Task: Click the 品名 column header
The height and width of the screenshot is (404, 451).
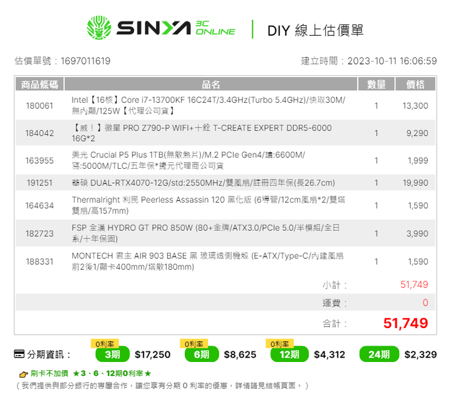Action: (x=210, y=84)
